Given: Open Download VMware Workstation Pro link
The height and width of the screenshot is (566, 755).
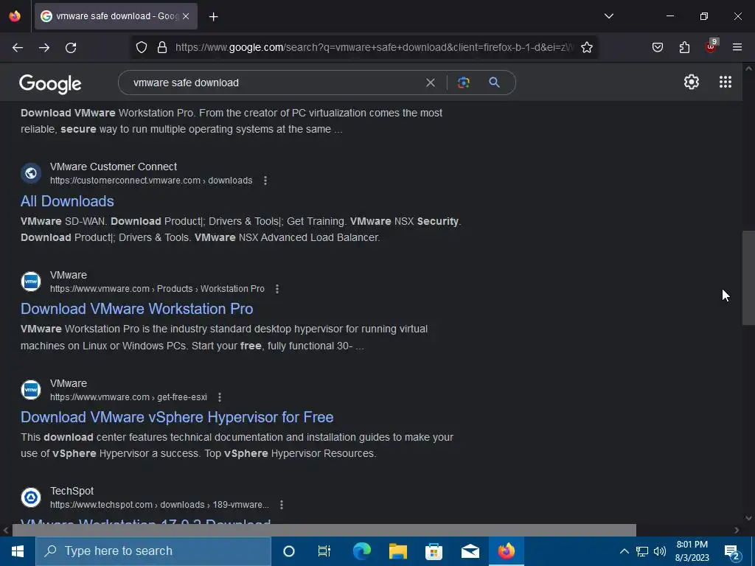Looking at the screenshot, I should coord(136,309).
